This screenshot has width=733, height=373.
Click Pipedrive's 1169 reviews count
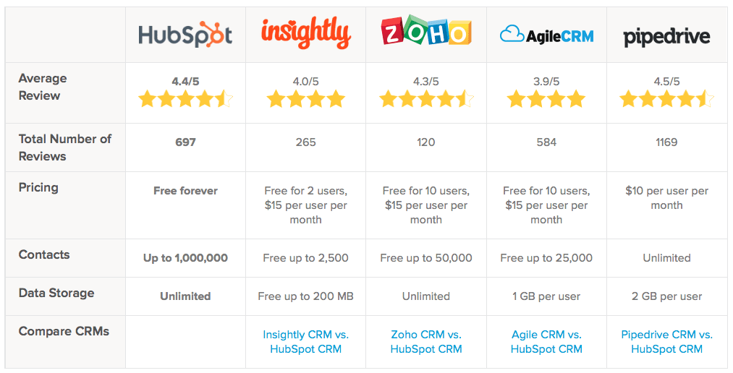point(666,142)
